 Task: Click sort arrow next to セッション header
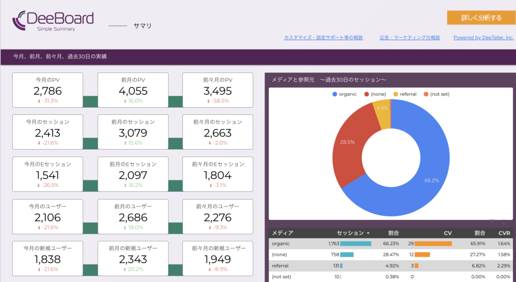pyautogui.click(x=367, y=233)
